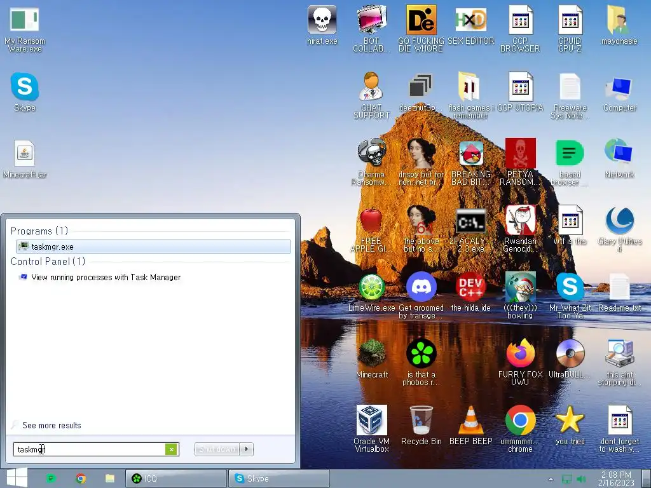The image size is (651, 488).
Task: Select the Read me.txt file
Action: [619, 292]
